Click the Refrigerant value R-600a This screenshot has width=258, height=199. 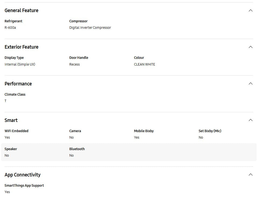10,28
